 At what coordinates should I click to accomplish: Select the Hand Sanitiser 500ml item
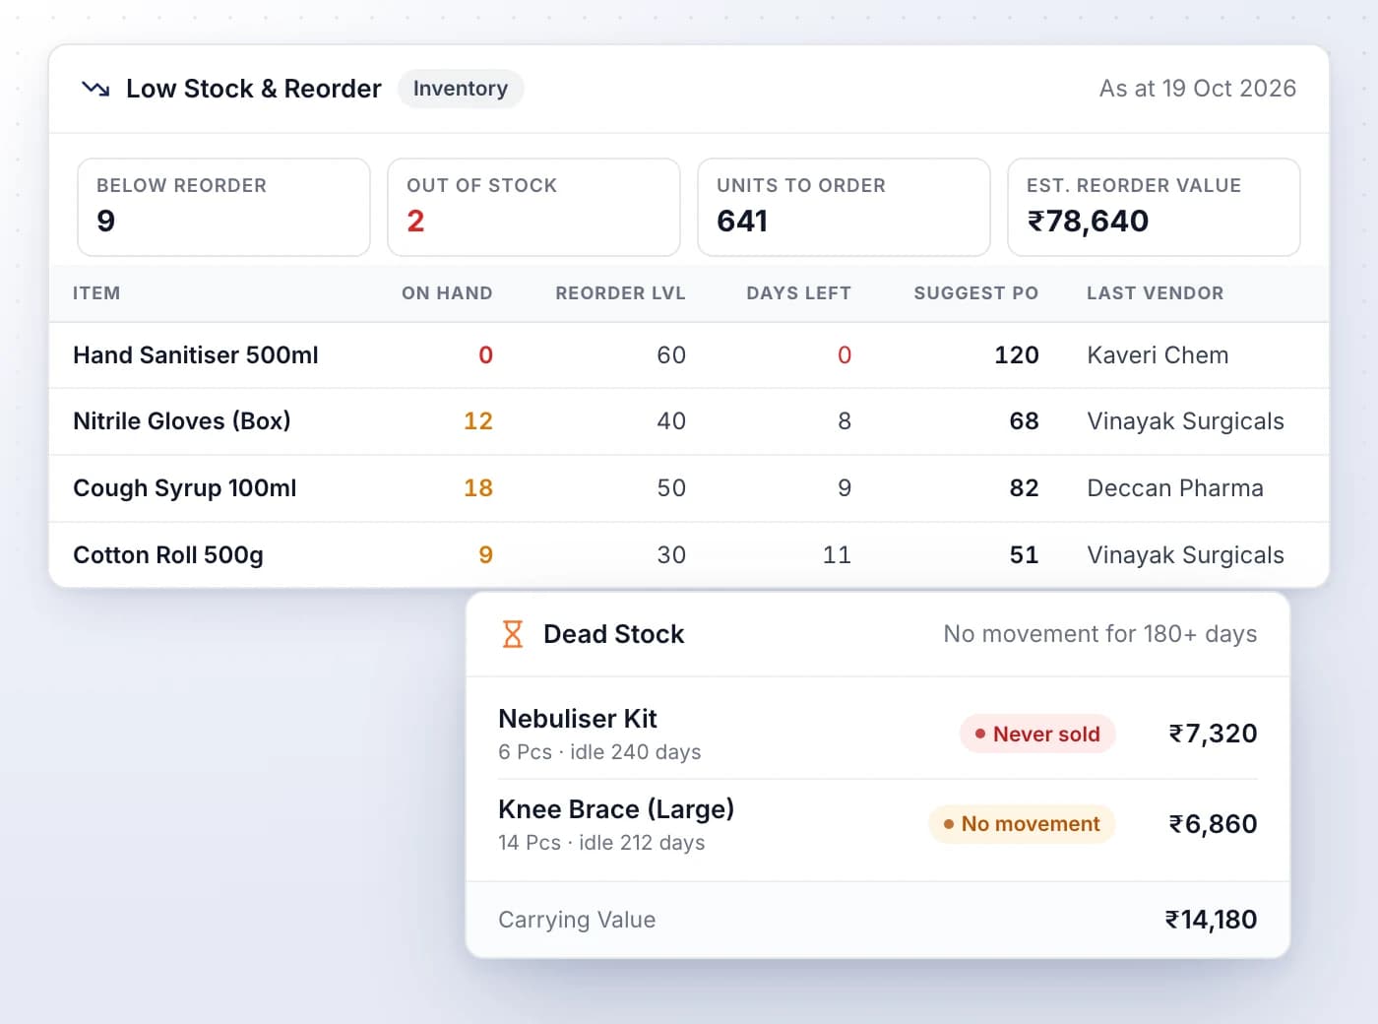pos(196,355)
